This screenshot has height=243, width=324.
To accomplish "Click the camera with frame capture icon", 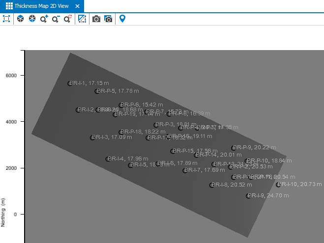I will [108, 19].
